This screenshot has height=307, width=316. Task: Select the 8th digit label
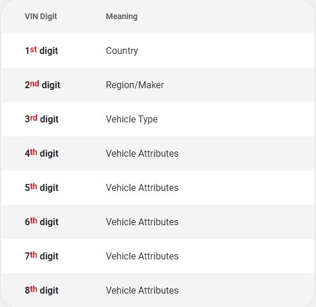point(42,290)
